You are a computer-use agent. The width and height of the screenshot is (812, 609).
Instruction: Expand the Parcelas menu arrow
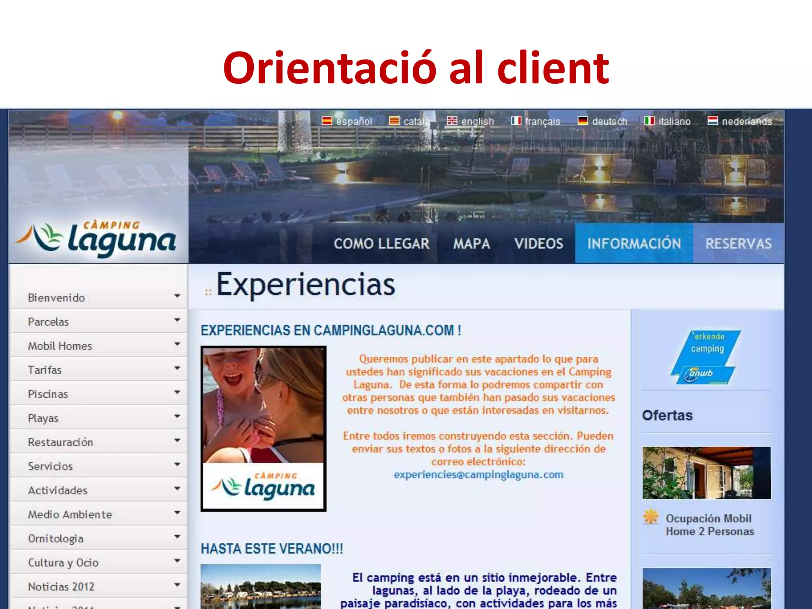pyautogui.click(x=177, y=320)
